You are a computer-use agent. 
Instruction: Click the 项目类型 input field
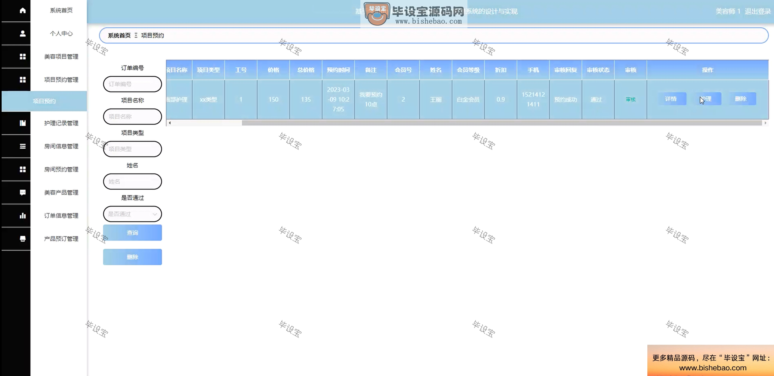(x=133, y=149)
